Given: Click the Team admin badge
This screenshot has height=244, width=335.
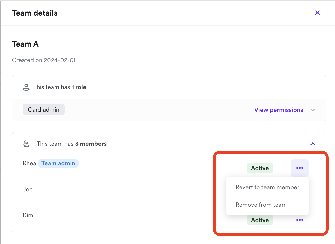Looking at the screenshot, I should [x=58, y=163].
